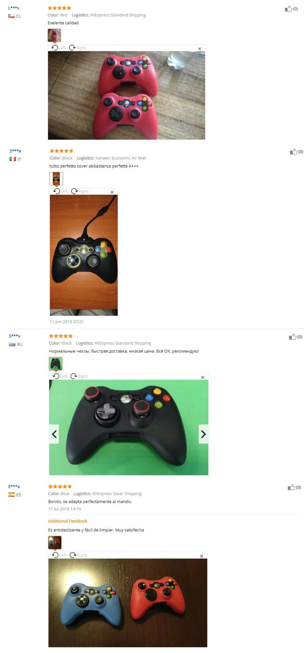Close the blue and red controllers photo
Viewport: 308px width, 653px height.
(x=202, y=556)
